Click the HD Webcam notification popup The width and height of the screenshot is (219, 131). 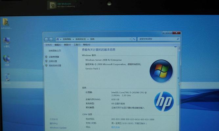point(62,5)
